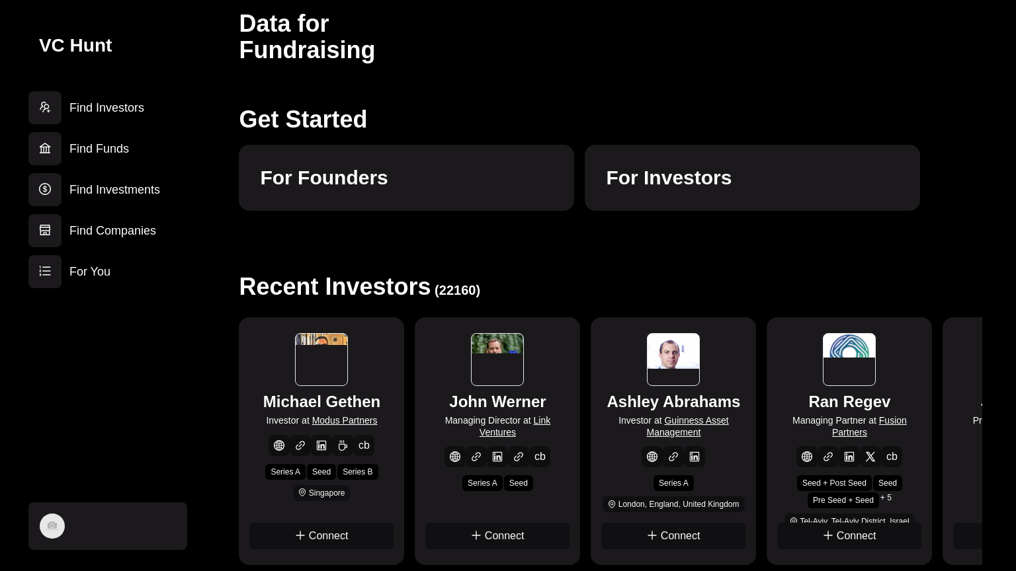Click the Find Companies storefront icon
The height and width of the screenshot is (571, 1016).
click(45, 231)
